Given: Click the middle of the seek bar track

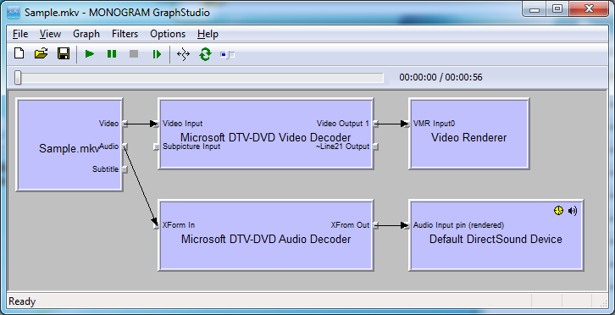Looking at the screenshot, I should coord(199,78).
